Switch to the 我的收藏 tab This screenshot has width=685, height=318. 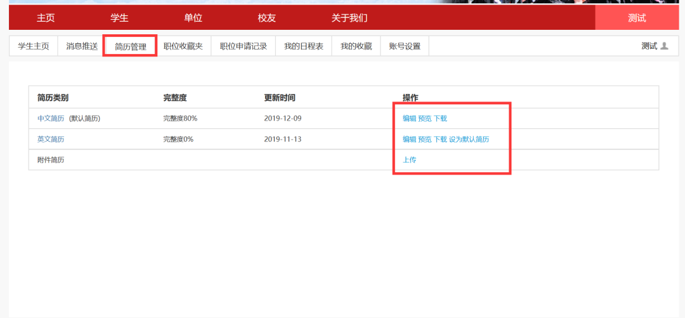tap(355, 46)
